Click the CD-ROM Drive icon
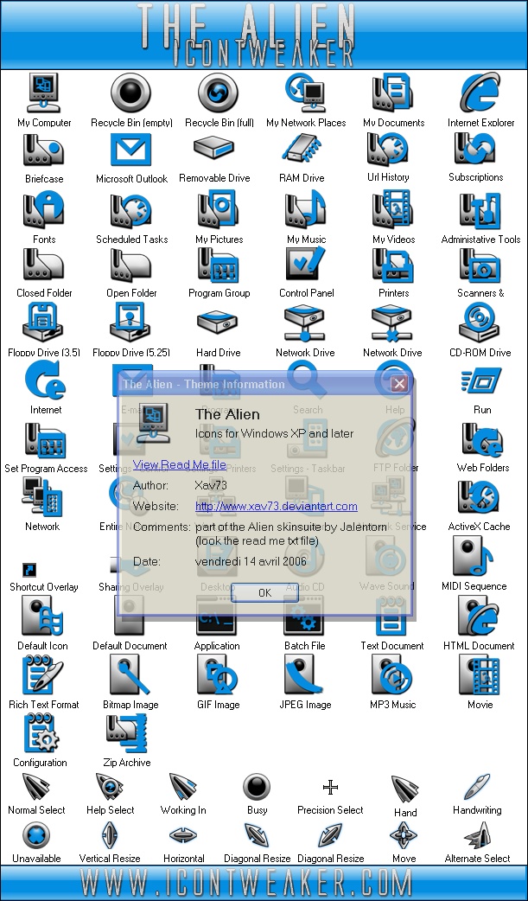Image resolution: width=528 pixels, height=901 pixels. 479,323
